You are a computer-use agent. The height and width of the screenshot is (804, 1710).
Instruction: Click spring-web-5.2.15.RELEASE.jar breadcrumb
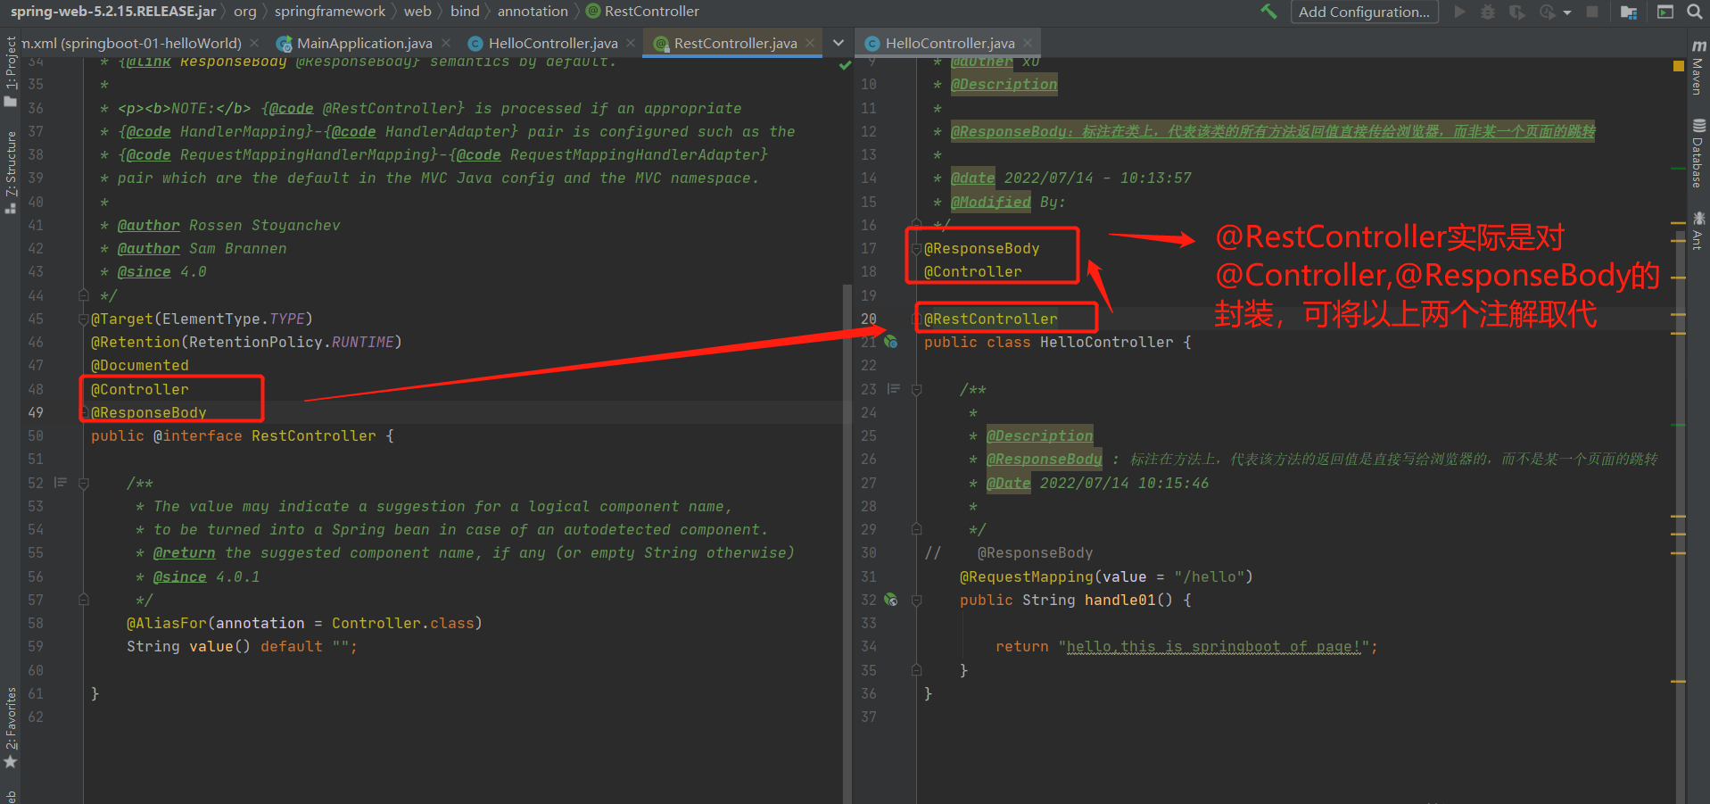pos(112,12)
